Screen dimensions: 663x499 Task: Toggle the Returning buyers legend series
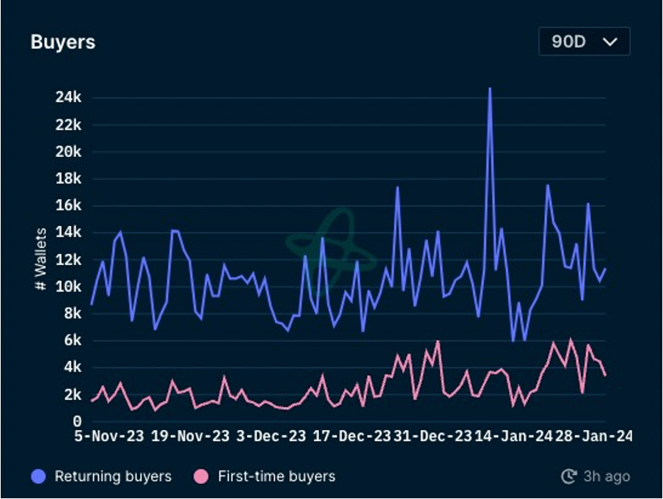coord(101,476)
